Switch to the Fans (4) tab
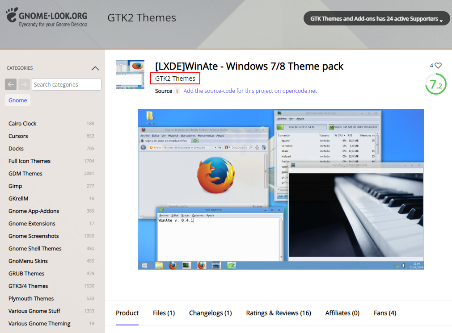452x333 pixels. tap(385, 313)
